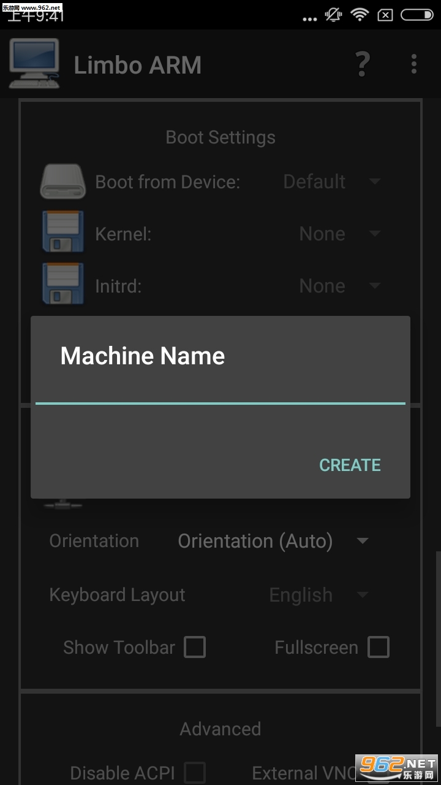
Task: Open help via question mark icon
Action: (363, 64)
